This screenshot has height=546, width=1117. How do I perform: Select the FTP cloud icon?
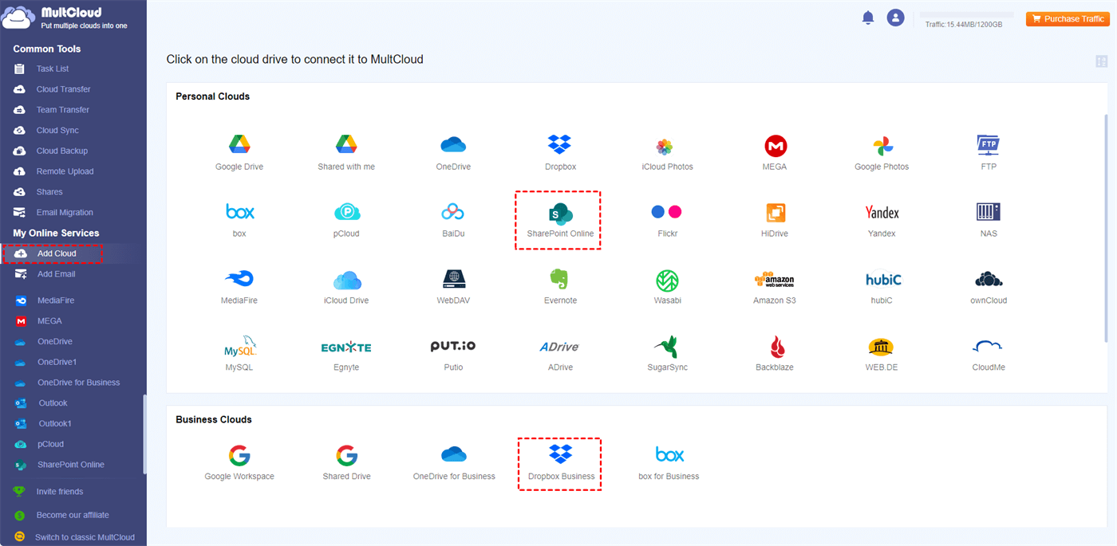point(989,152)
